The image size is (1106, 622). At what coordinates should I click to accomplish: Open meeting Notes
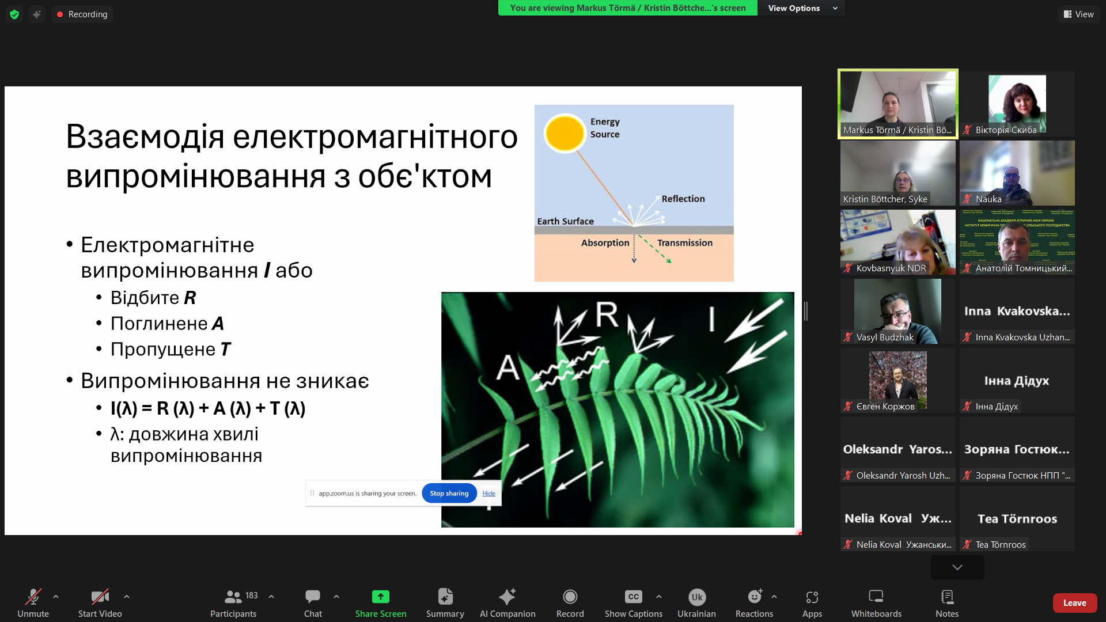[946, 602]
